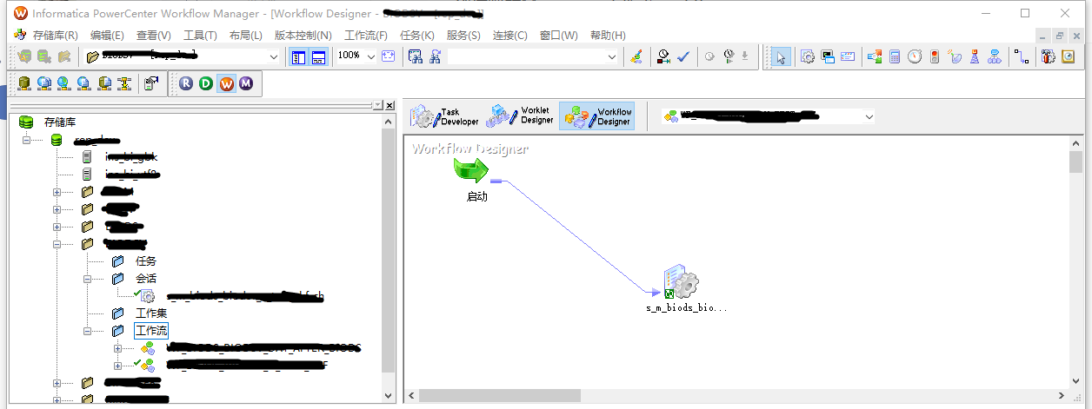Select the 会话 folder label
1092x409 pixels.
click(x=146, y=279)
